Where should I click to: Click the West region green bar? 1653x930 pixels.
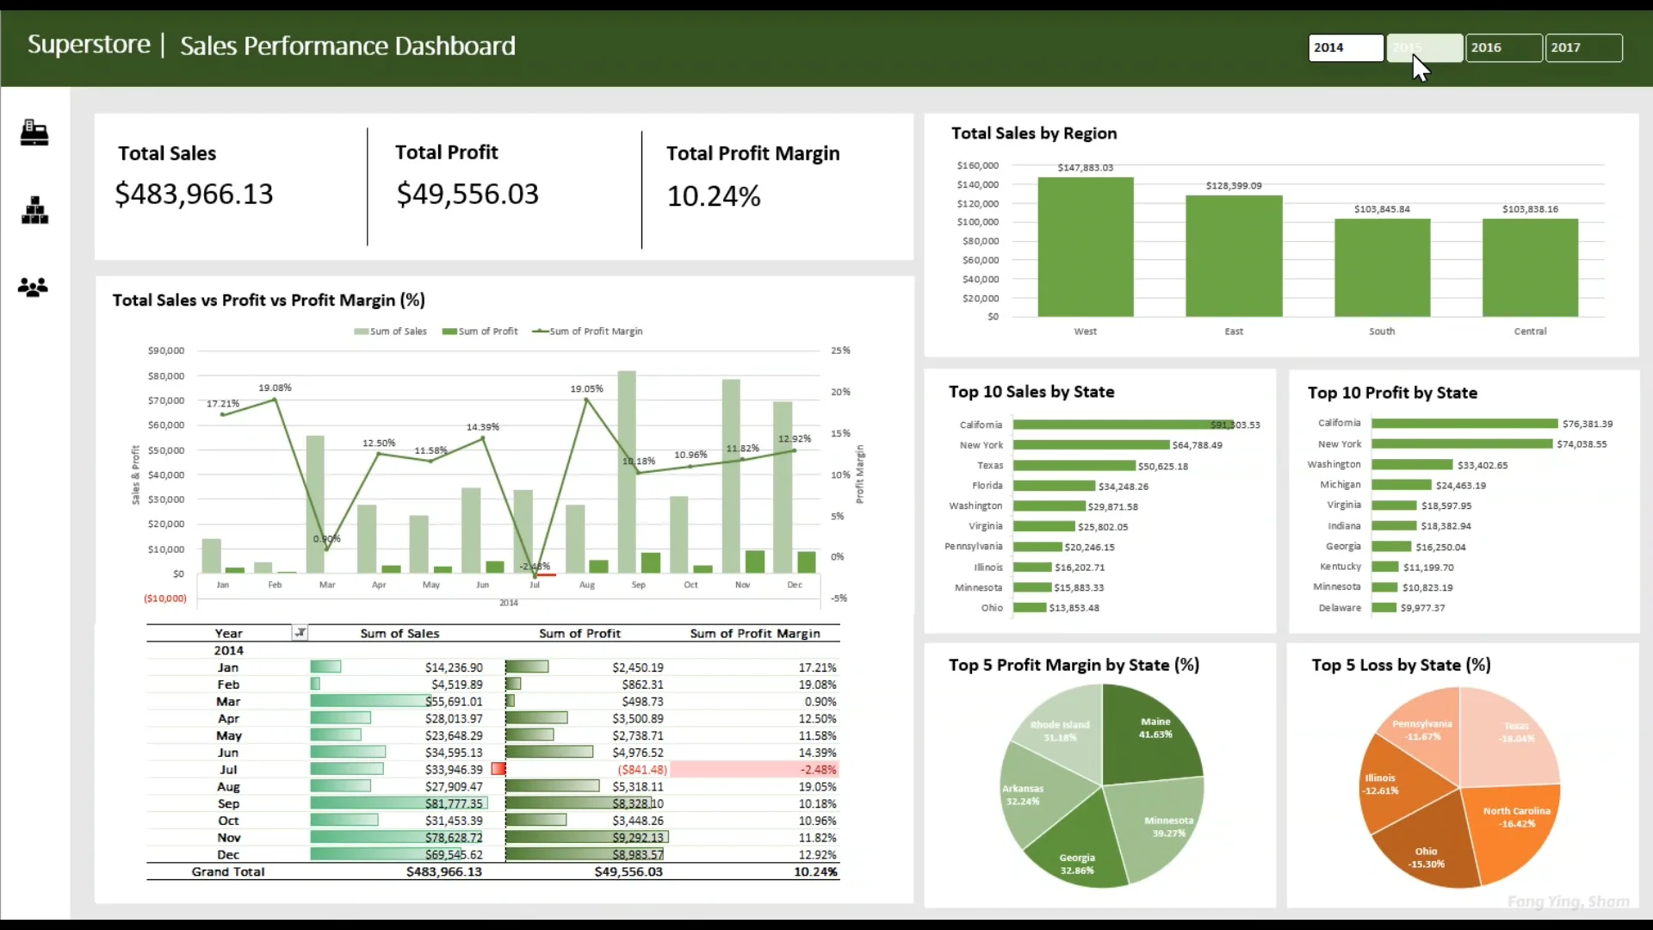[1085, 247]
